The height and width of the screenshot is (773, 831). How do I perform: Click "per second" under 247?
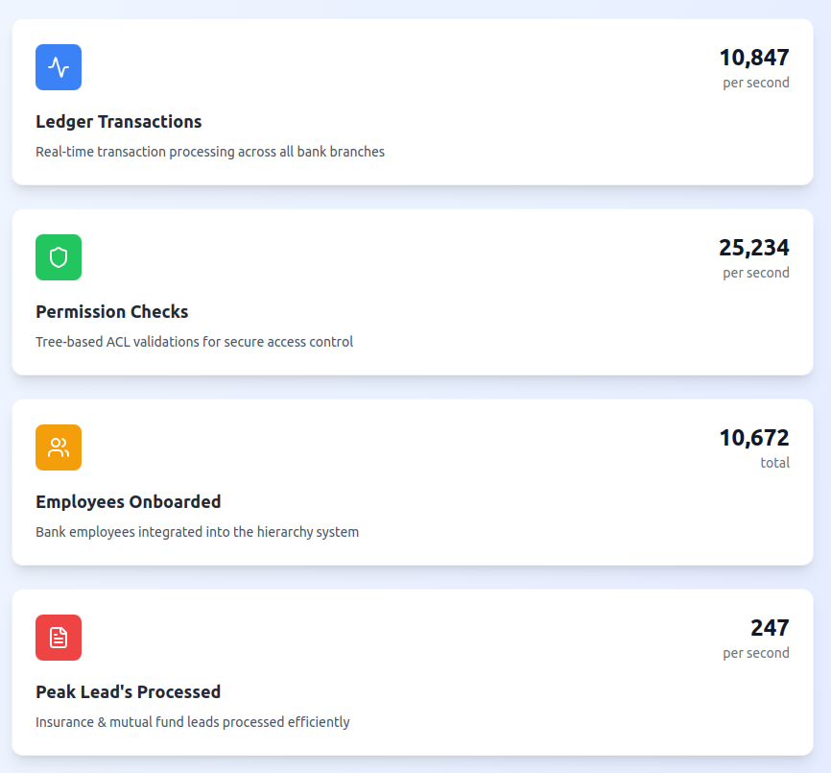(x=756, y=653)
